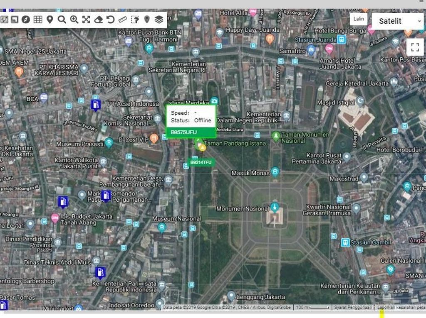Click the undo reset arrow icon
Viewport: 426px width, 318px height.
pos(110,19)
